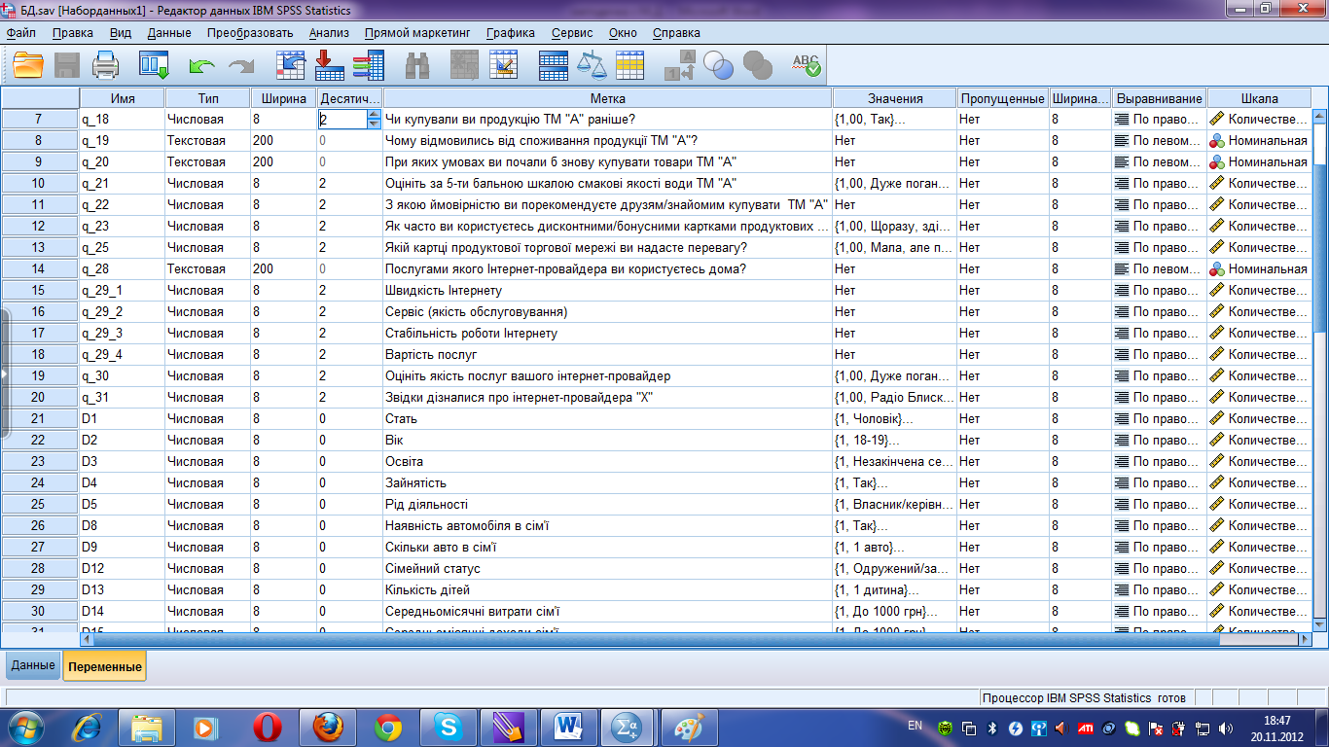Switch to Microsoft Word in the taskbar

click(x=569, y=727)
